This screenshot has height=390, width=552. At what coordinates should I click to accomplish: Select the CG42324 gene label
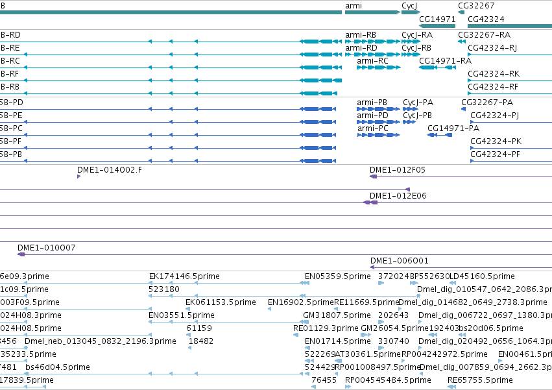coord(486,19)
